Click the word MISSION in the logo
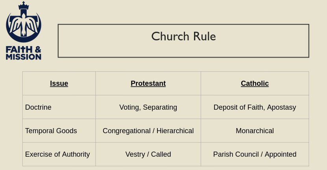The height and width of the screenshot is (170, 327). point(24,56)
